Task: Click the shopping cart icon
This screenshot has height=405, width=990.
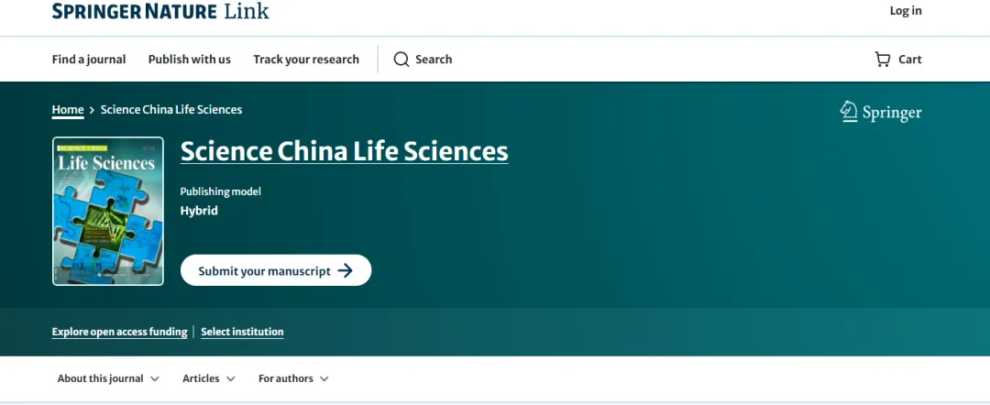Action: 883,60
